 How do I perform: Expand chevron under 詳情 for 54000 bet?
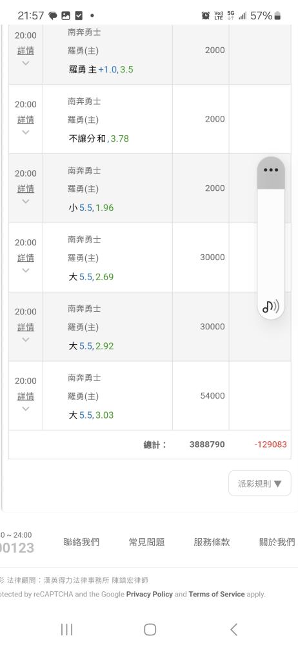click(26, 408)
